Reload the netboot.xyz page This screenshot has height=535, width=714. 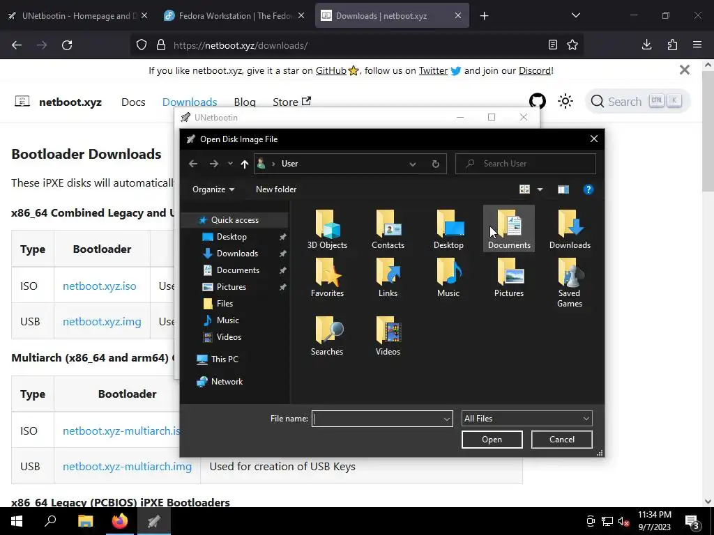pos(67,45)
